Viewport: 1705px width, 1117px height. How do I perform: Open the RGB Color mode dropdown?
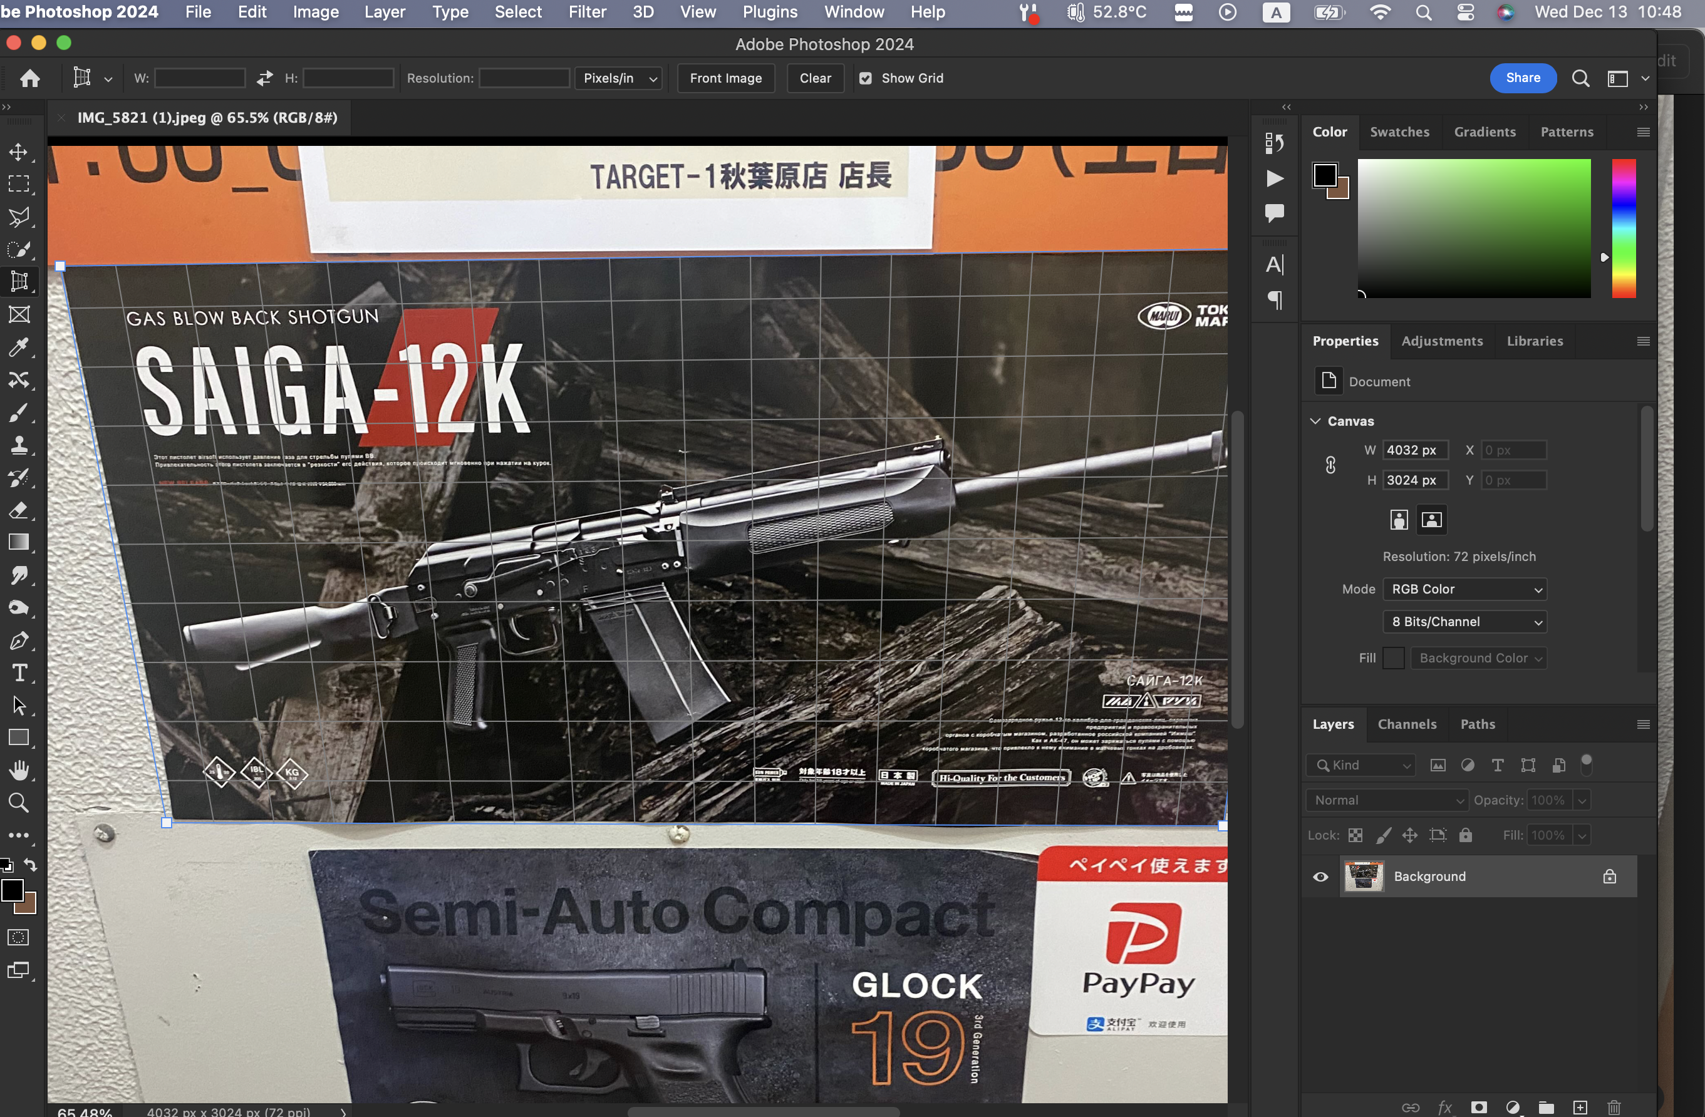pyautogui.click(x=1464, y=589)
